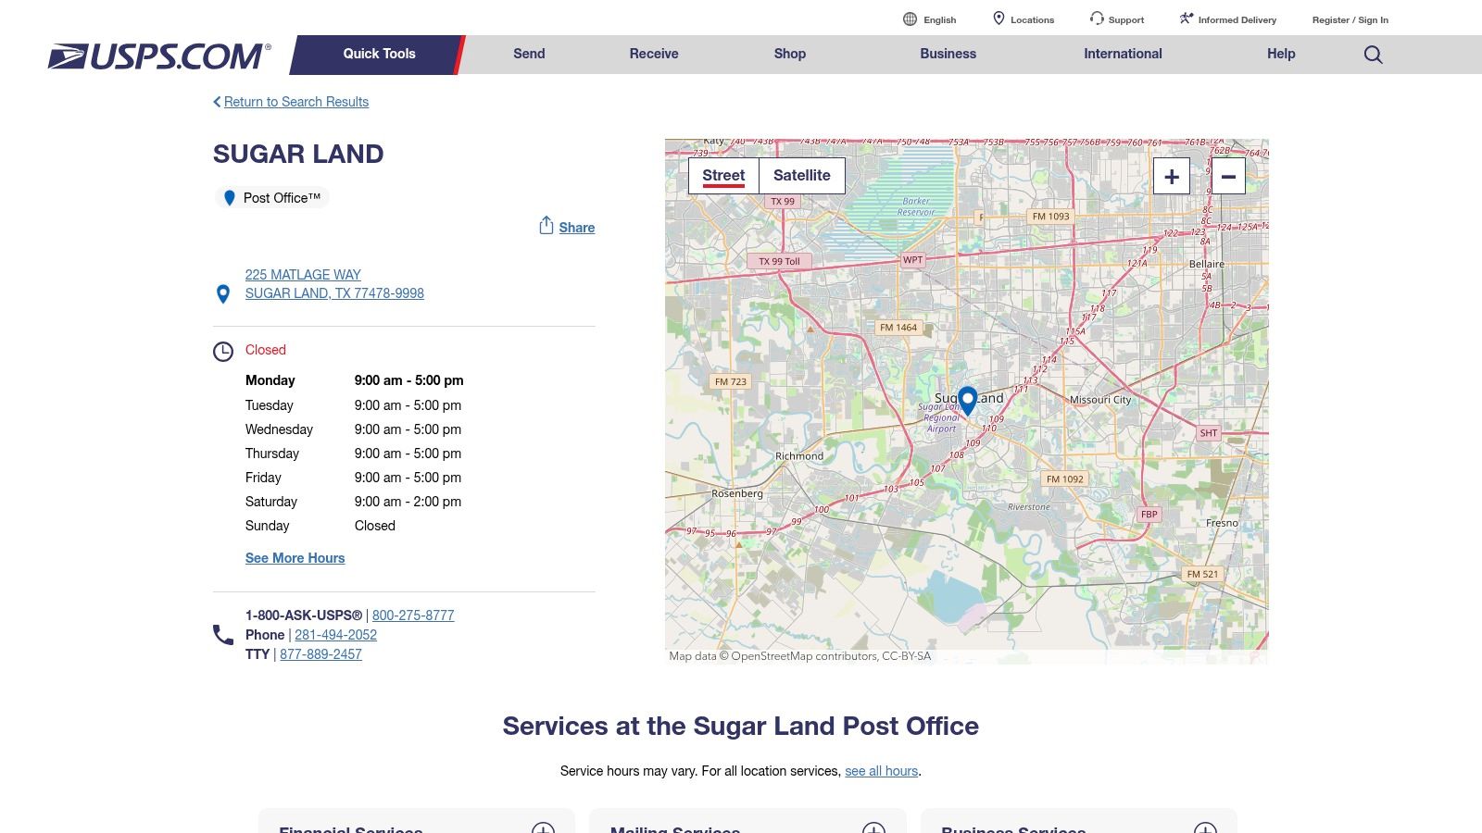Viewport: 1482px width, 833px height.
Task: Open Support top link
Action: pos(1125,19)
